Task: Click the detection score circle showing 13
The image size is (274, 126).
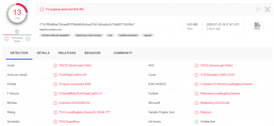Action: tap(17, 14)
